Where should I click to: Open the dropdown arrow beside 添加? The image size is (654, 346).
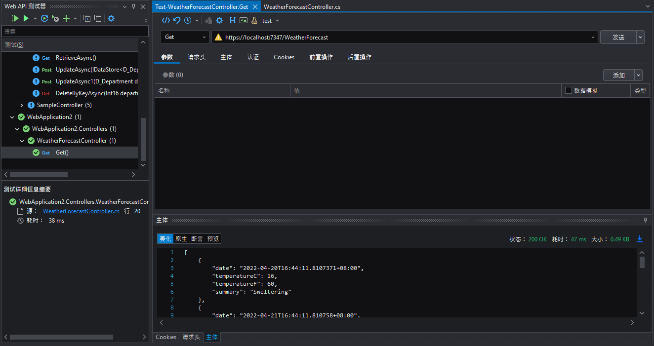point(639,75)
